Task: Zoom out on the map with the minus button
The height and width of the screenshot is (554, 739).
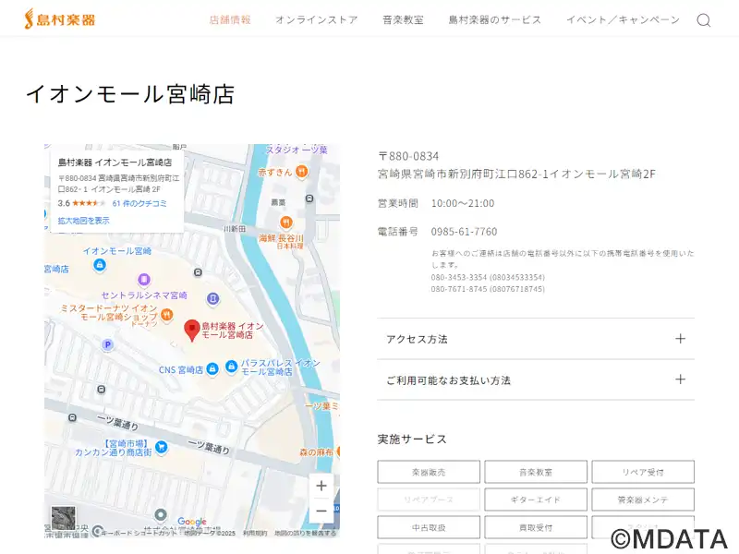Action: click(x=321, y=512)
